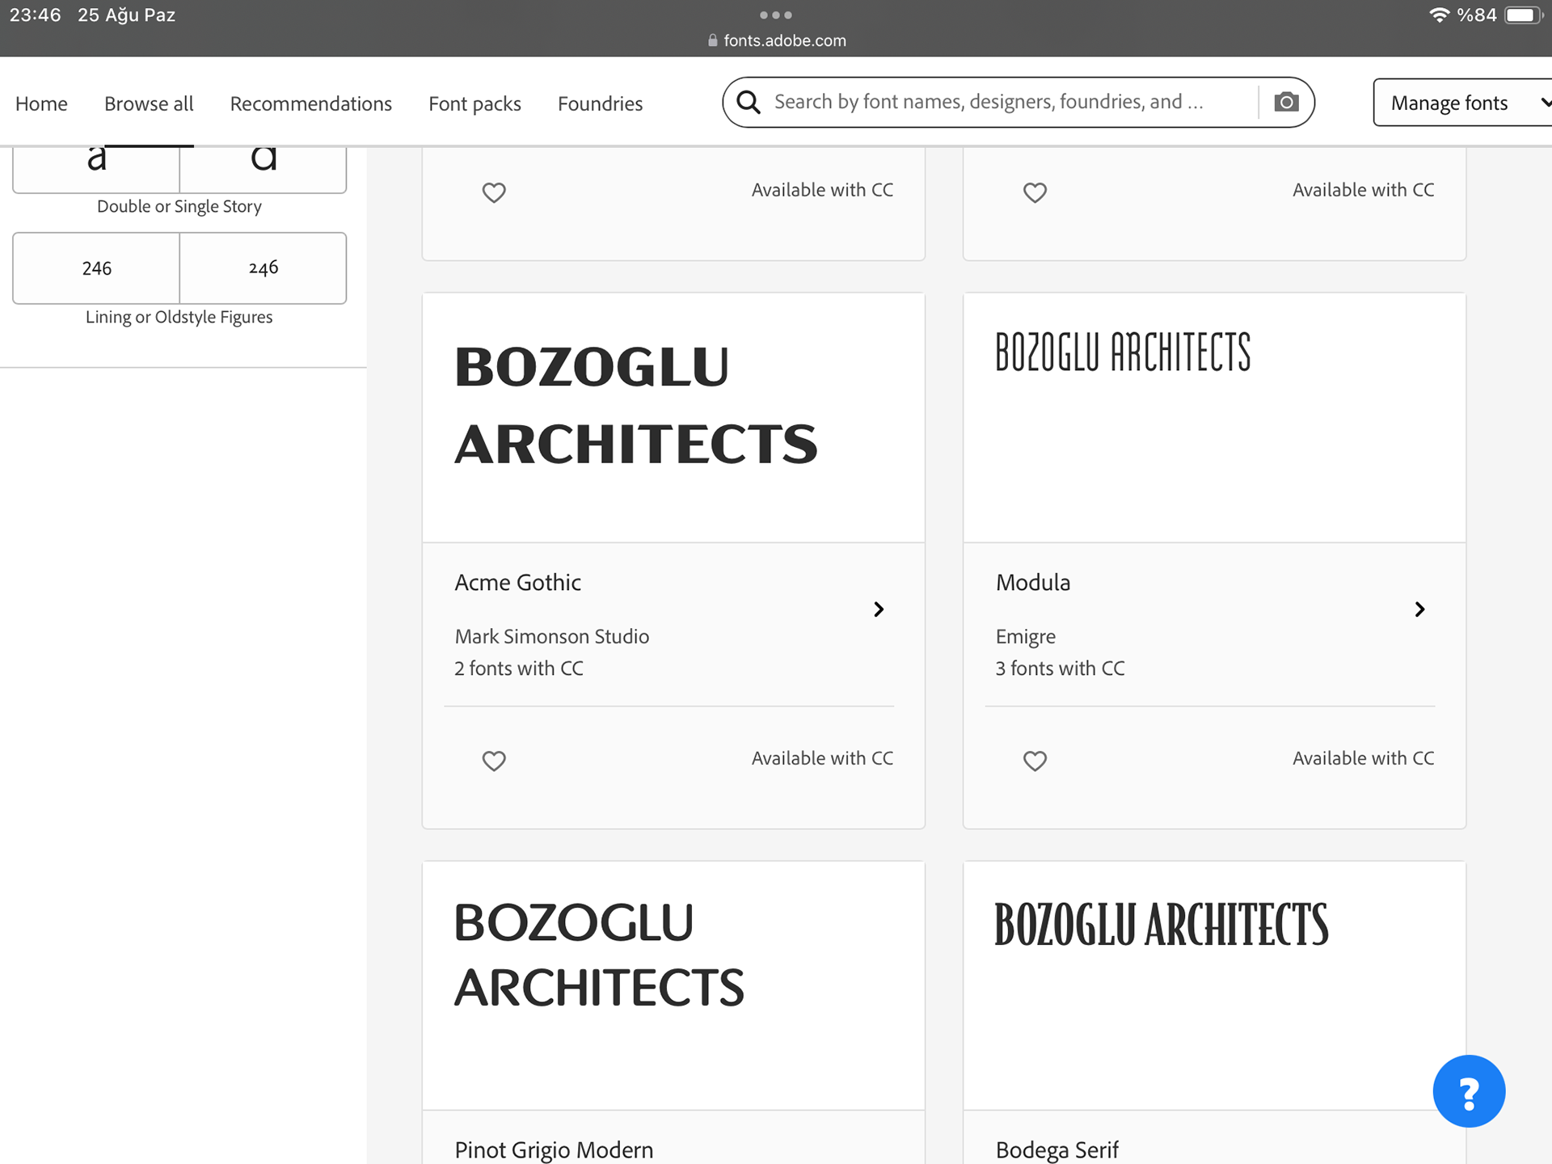Open the Bodega Serif font link
The height and width of the screenshot is (1164, 1552).
tap(1056, 1149)
